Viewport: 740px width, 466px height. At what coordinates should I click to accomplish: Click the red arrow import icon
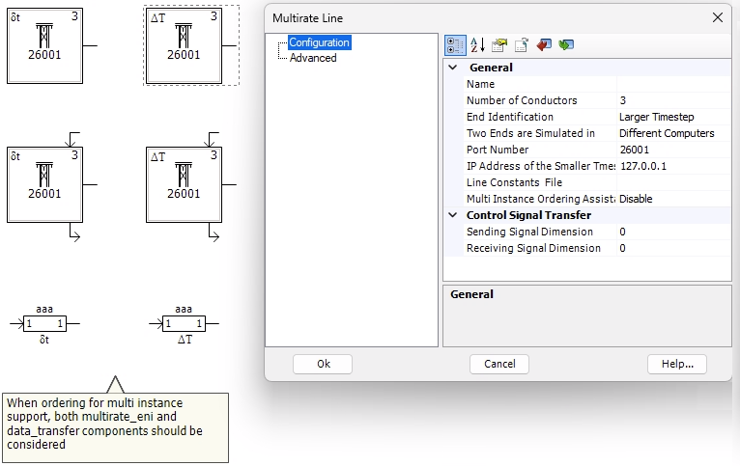(x=544, y=45)
